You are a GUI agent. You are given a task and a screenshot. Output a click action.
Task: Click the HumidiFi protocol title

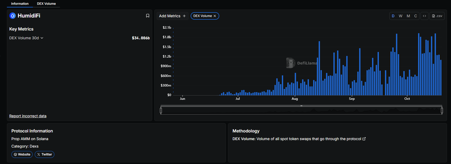click(29, 16)
